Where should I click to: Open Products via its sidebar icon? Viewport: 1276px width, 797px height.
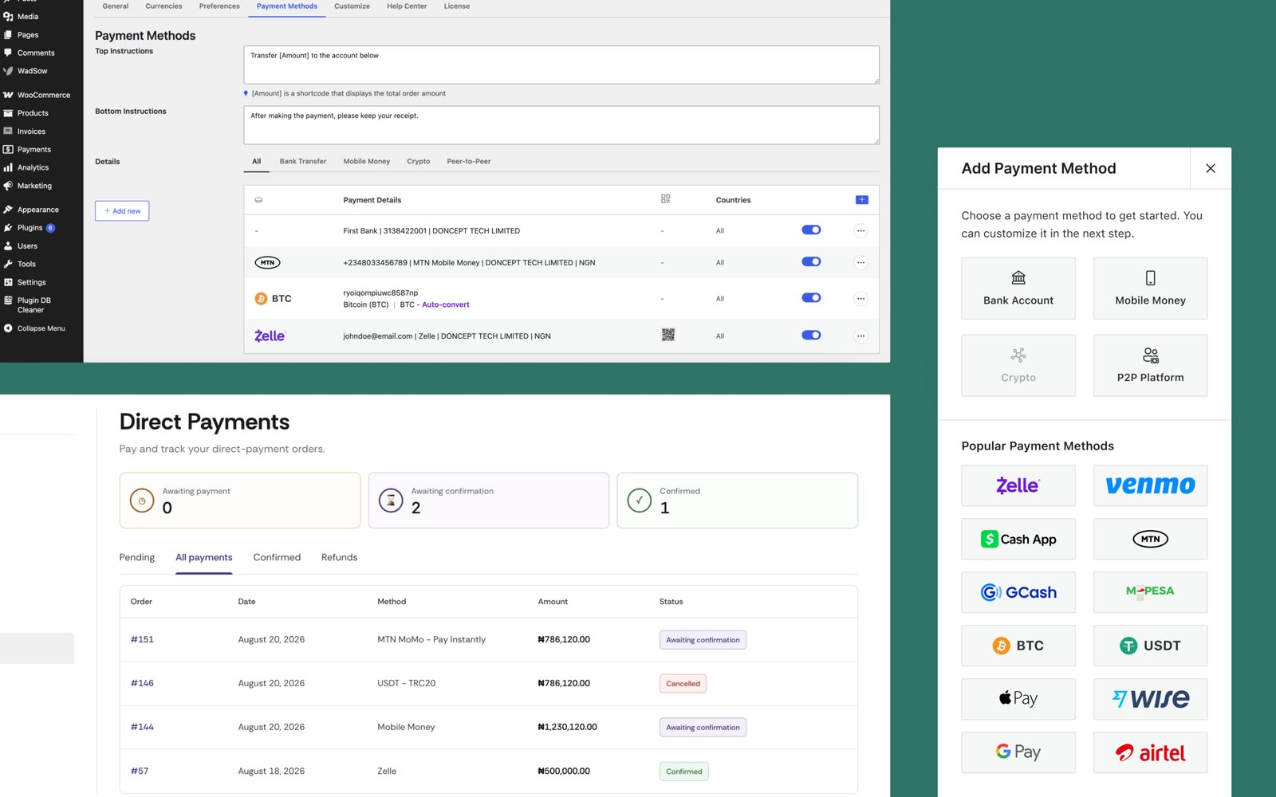coord(8,113)
